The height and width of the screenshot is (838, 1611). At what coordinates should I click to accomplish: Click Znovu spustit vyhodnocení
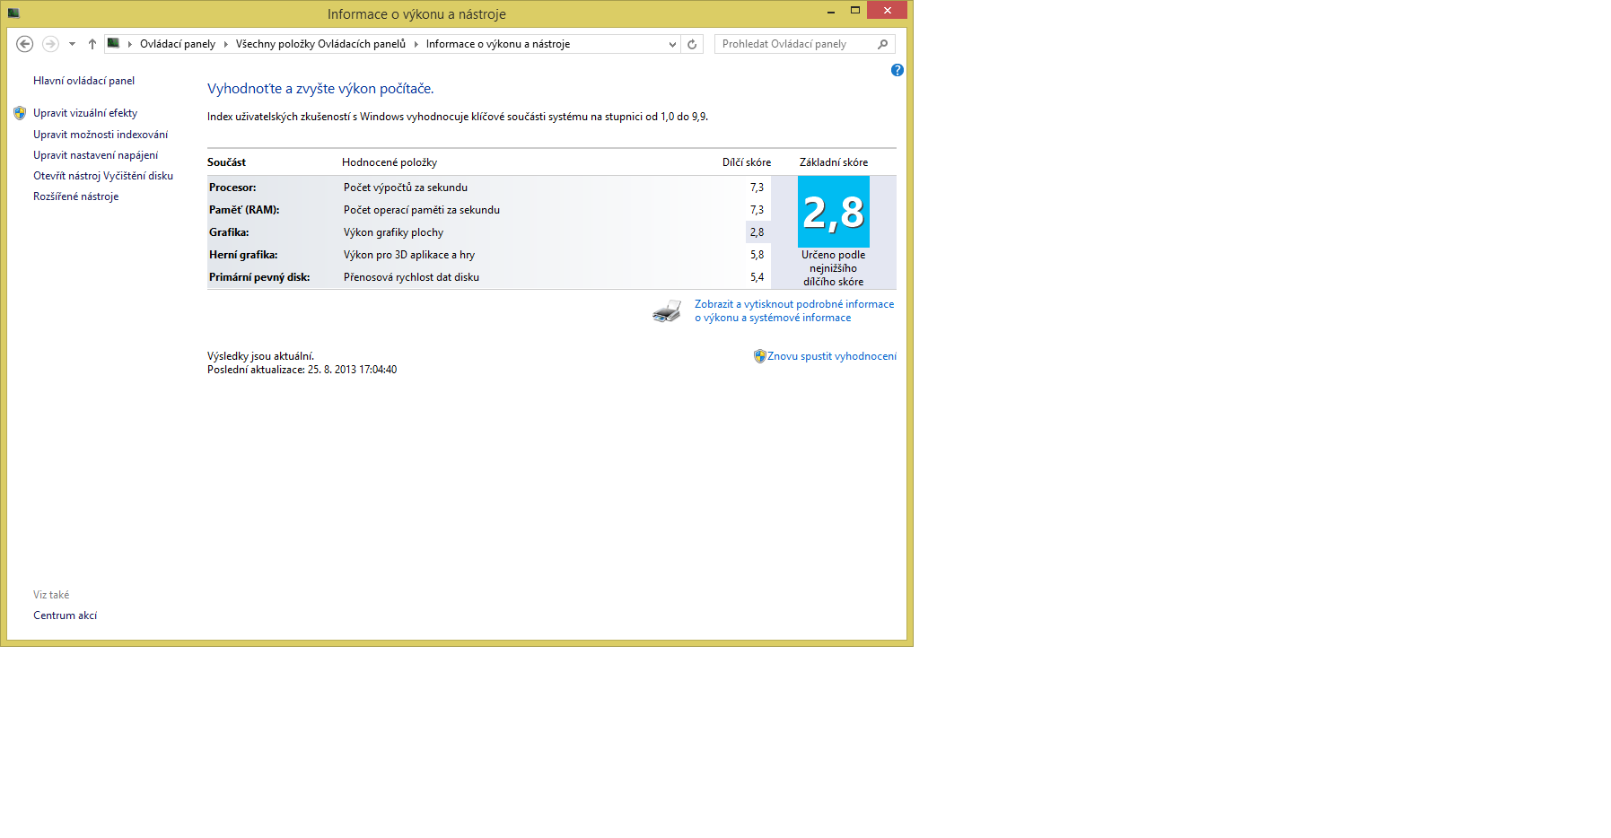pos(832,356)
